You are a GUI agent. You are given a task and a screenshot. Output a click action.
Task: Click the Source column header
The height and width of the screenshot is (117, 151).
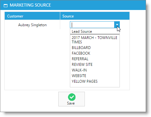(x=95, y=16)
